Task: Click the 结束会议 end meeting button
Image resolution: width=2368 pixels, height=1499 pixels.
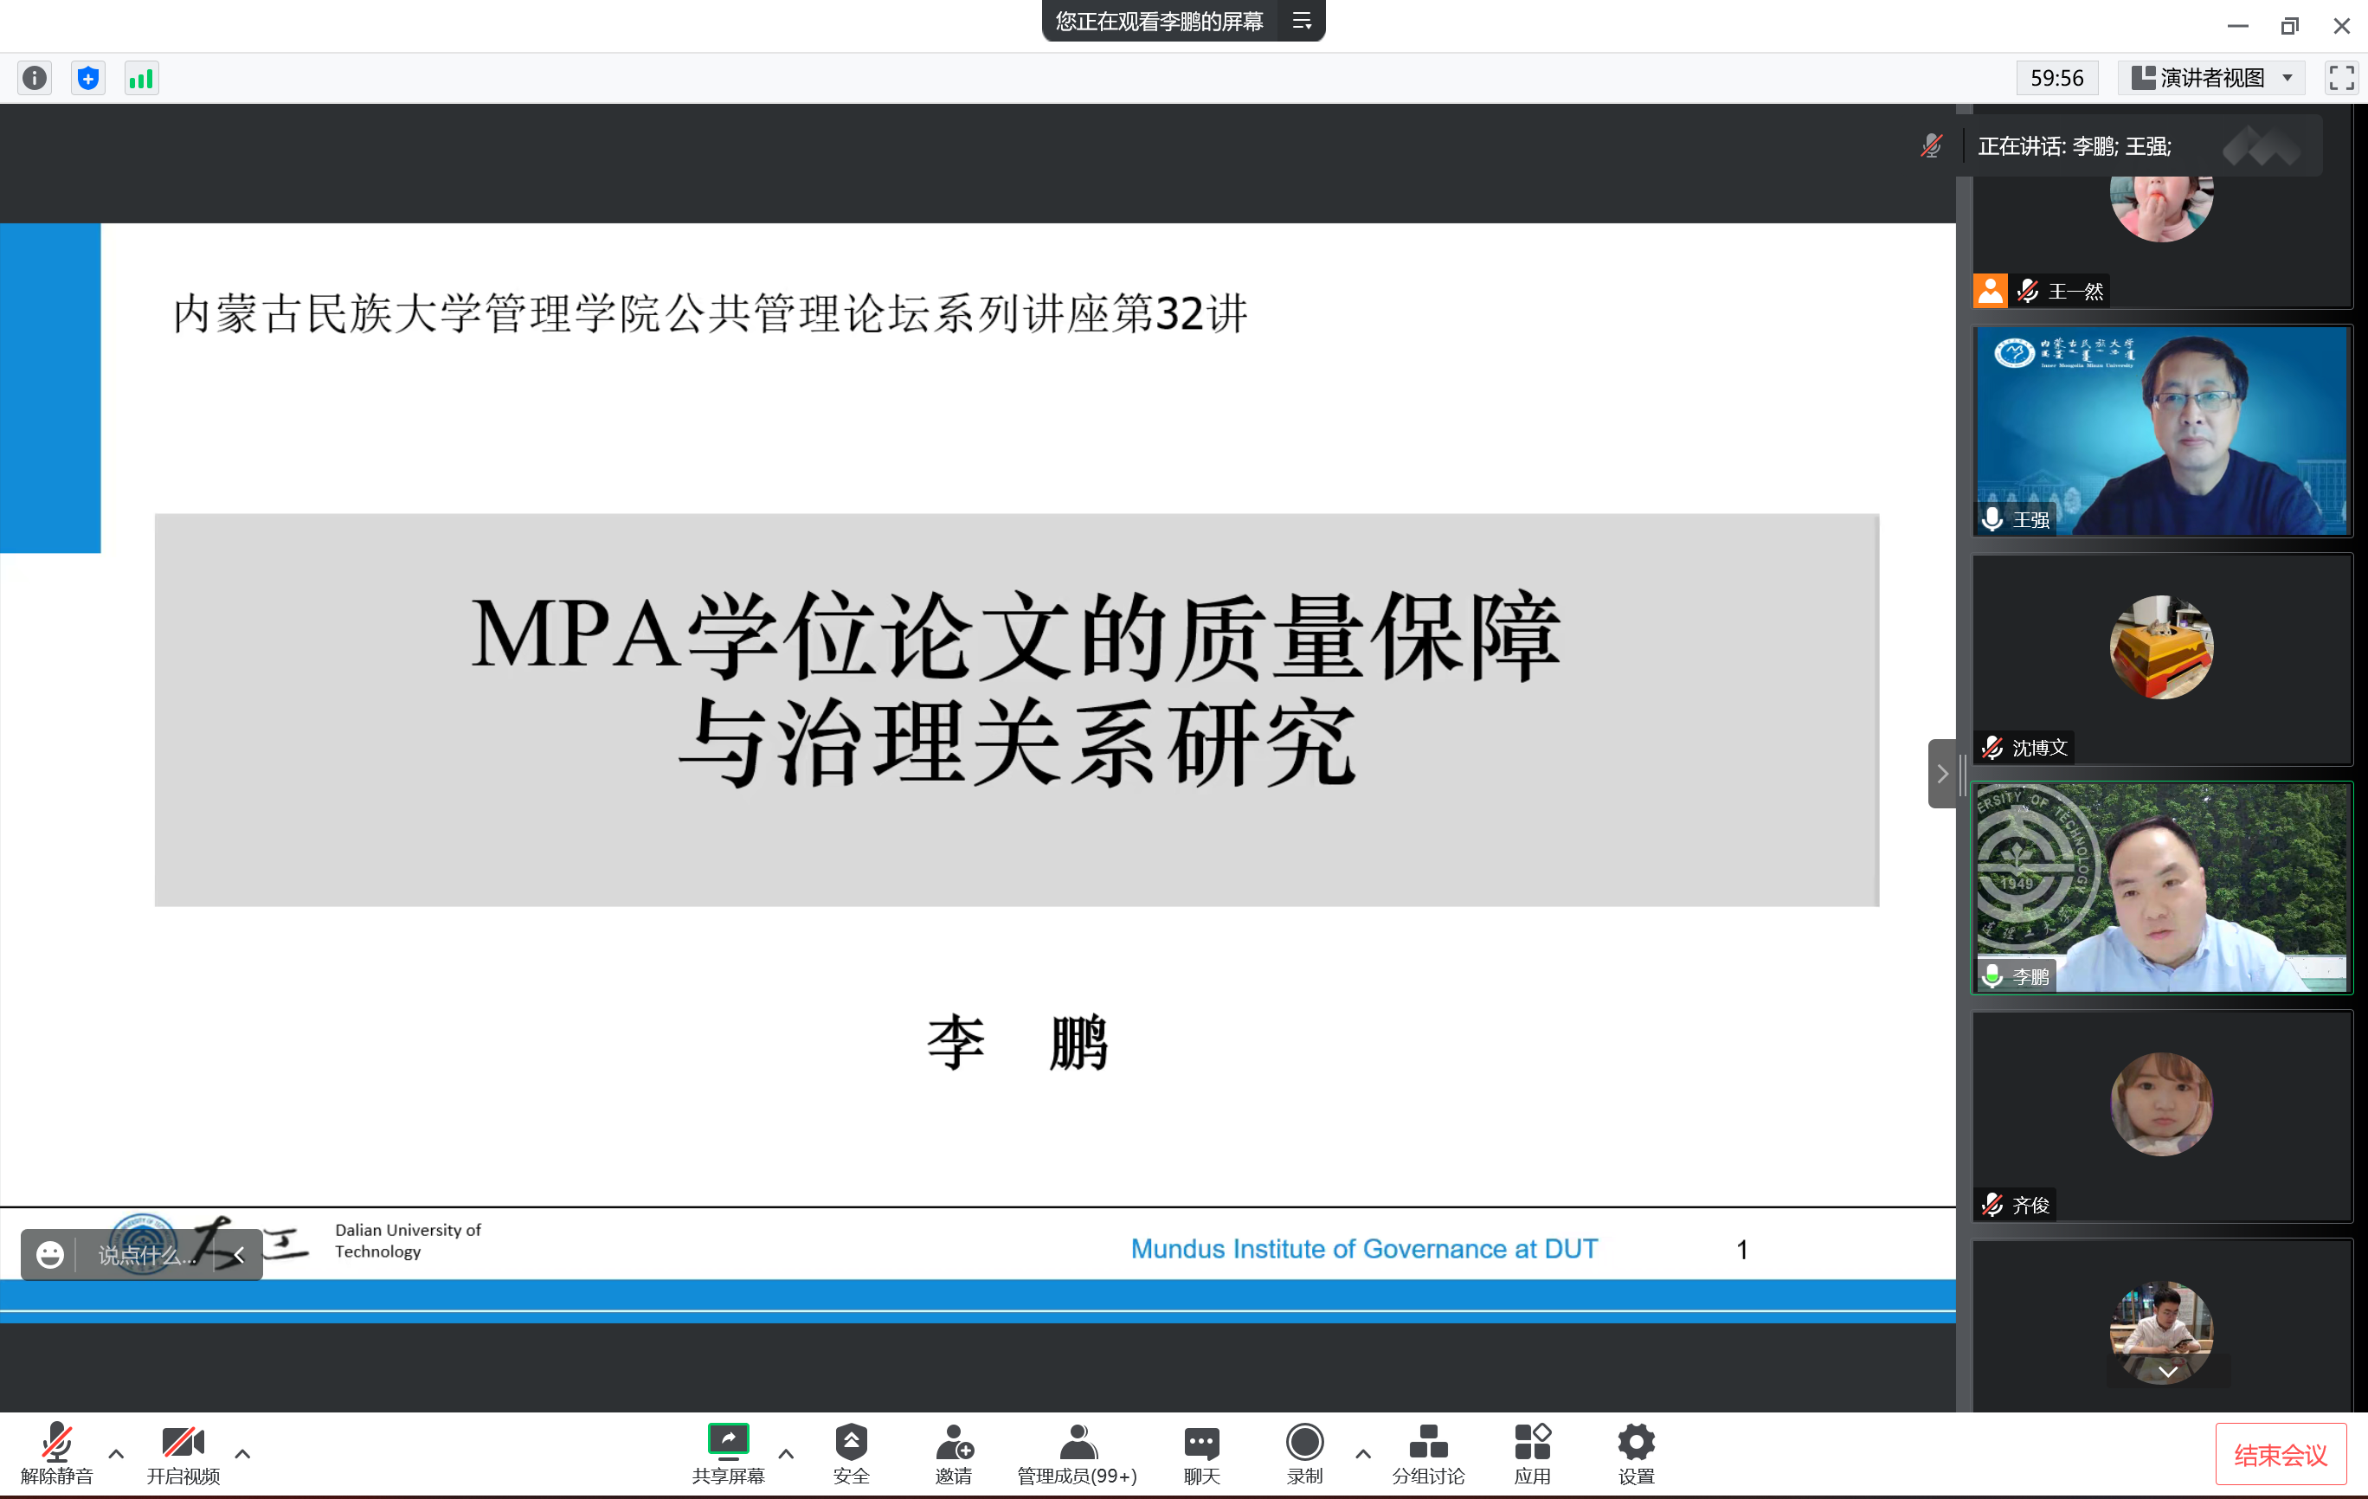Action: coord(2280,1455)
